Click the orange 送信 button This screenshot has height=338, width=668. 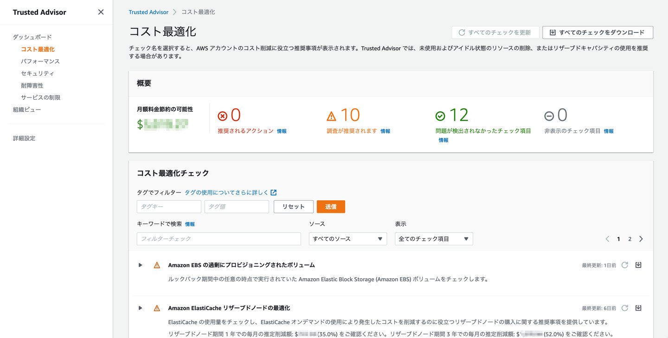point(331,207)
